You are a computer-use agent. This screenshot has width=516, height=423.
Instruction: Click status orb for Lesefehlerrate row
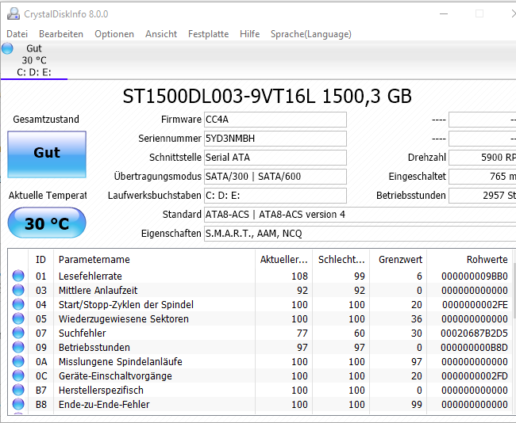18,276
